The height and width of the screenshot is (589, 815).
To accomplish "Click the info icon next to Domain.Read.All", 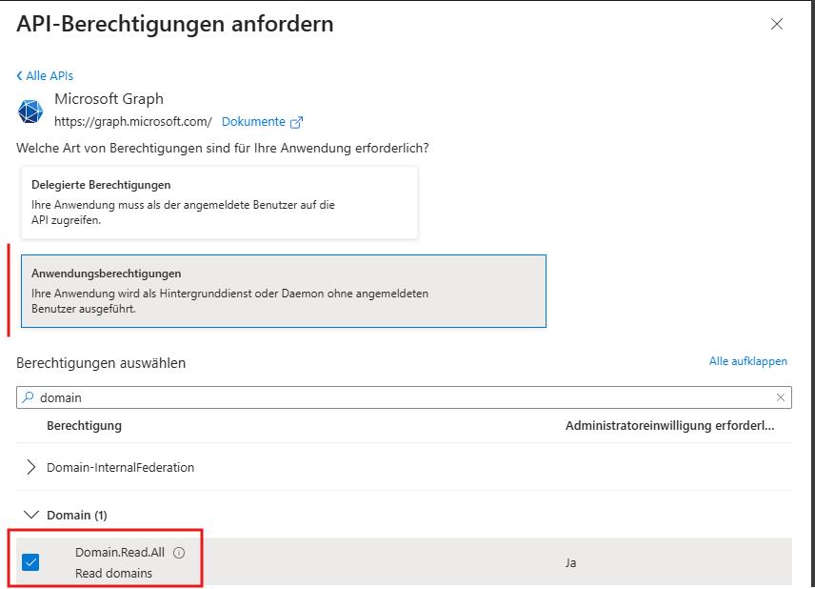I will point(179,553).
